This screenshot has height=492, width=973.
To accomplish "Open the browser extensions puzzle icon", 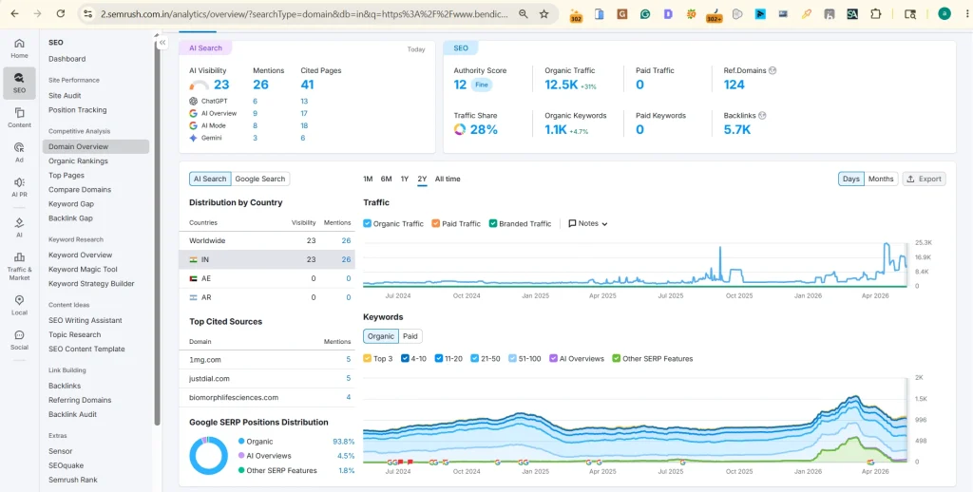I will (875, 13).
